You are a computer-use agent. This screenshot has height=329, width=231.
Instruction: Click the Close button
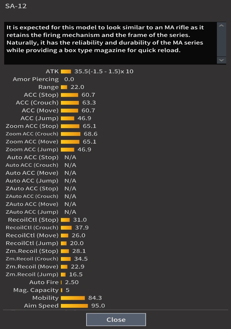tap(116, 320)
